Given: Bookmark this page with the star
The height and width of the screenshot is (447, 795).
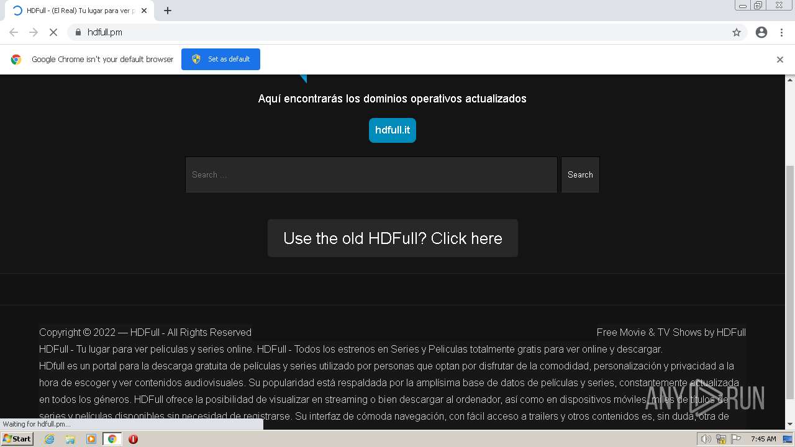Looking at the screenshot, I should [737, 32].
